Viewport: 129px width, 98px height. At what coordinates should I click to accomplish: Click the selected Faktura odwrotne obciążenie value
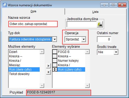pyautogui.click(x=31, y=39)
